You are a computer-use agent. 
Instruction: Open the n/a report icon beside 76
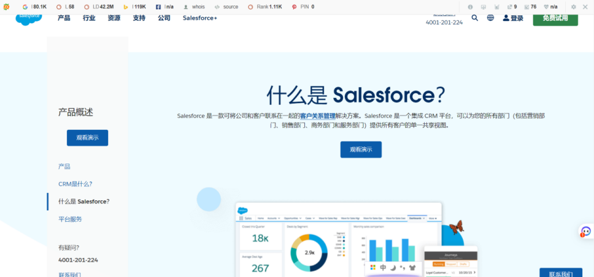click(x=551, y=7)
